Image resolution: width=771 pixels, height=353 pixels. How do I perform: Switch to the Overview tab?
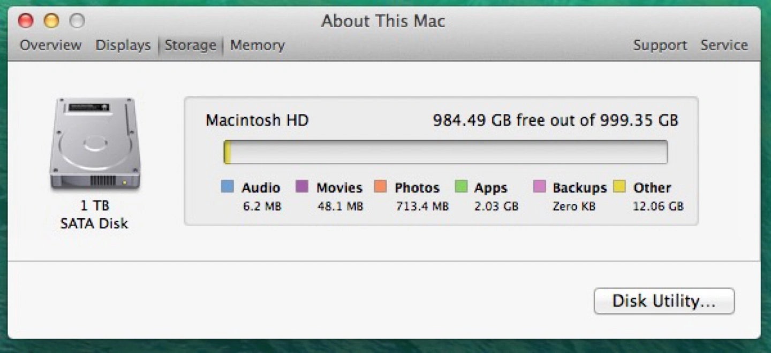51,45
